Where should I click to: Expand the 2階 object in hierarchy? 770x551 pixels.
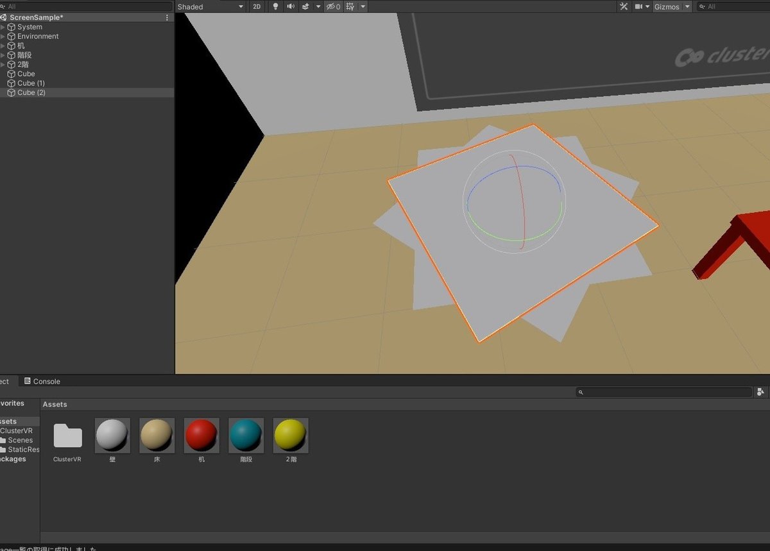(3, 64)
